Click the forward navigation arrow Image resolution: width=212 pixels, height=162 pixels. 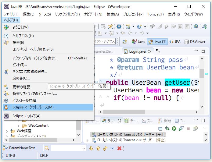[142, 33]
